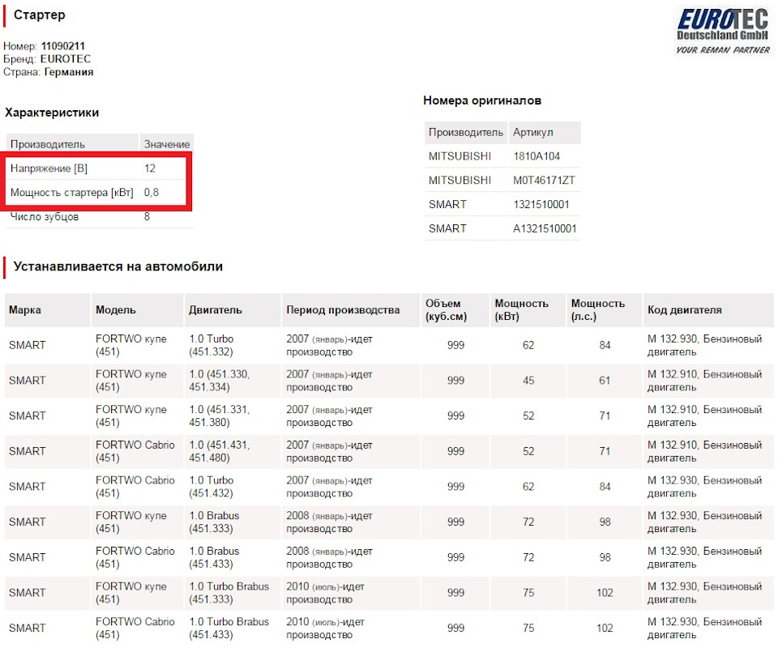Select the MITSUBISHI article 1810A104
The width and height of the screenshot is (778, 652).
tap(536, 156)
